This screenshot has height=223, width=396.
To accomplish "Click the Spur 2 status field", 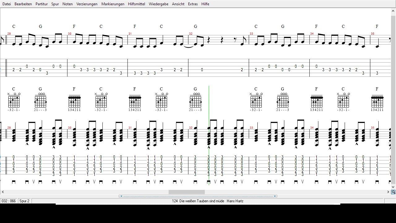I will point(24,201).
